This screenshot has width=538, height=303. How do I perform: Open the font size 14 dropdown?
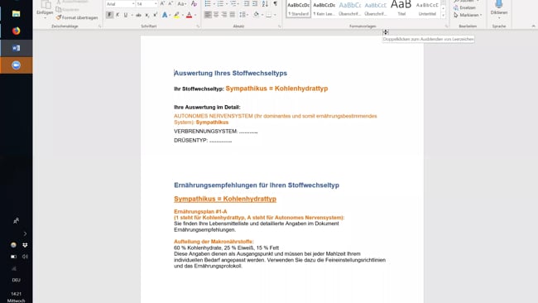click(156, 4)
